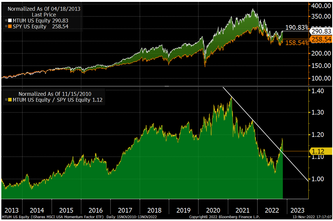Click the 1.10 ratio axis label
This screenshot has height=221, width=333.
(x=318, y=157)
